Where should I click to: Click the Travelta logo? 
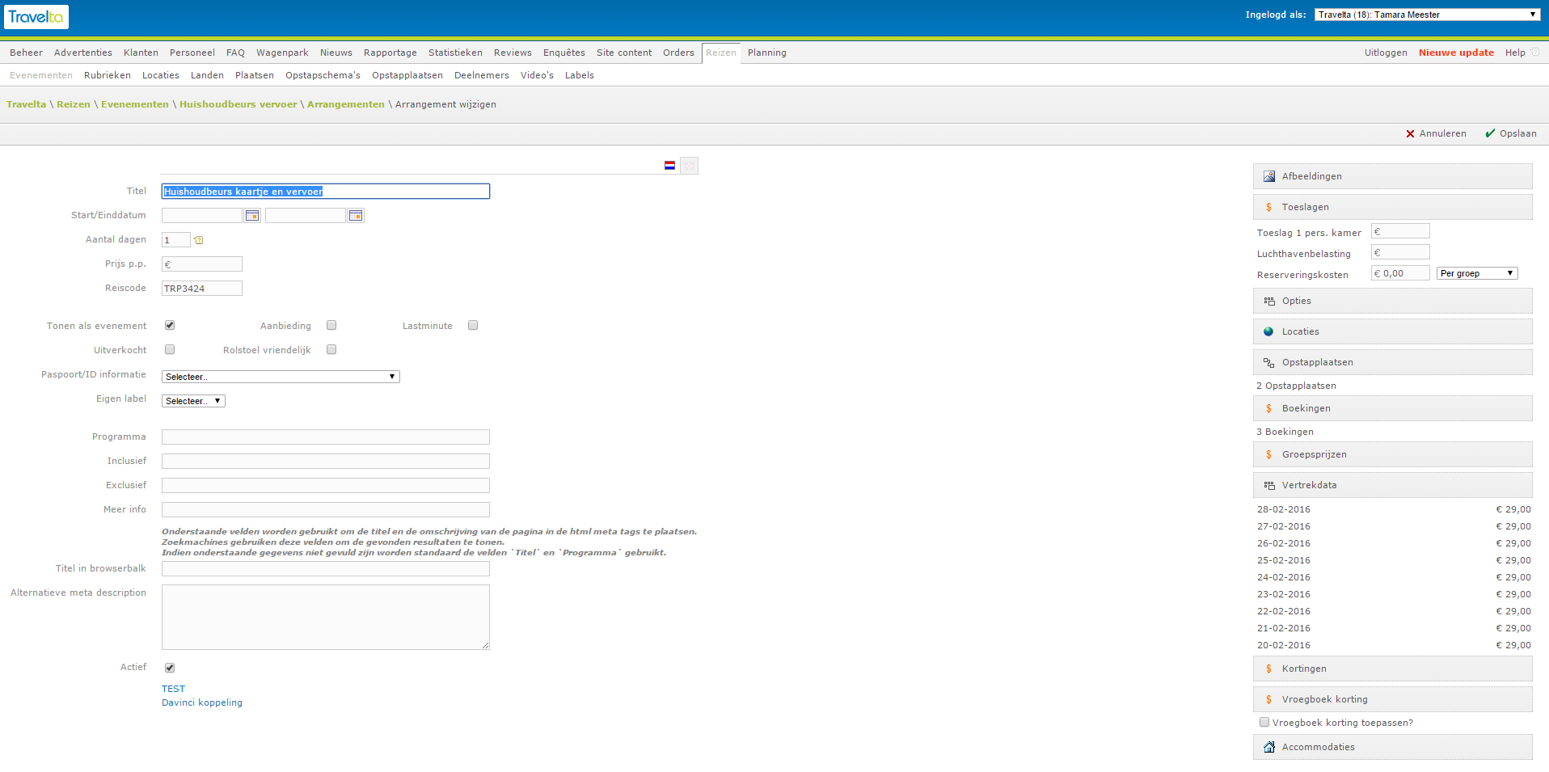[36, 16]
